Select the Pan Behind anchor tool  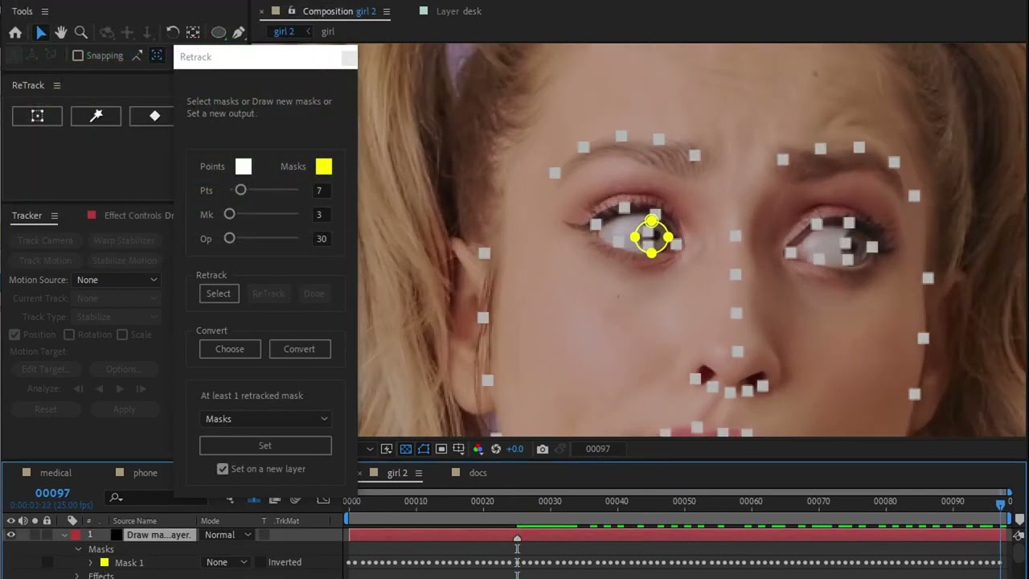(x=193, y=33)
